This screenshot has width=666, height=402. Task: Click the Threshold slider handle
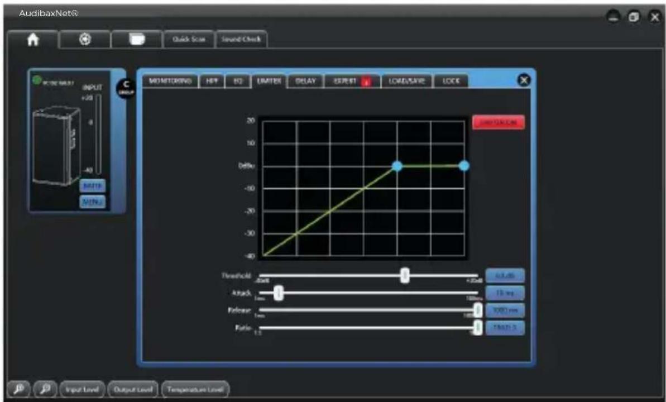(405, 275)
